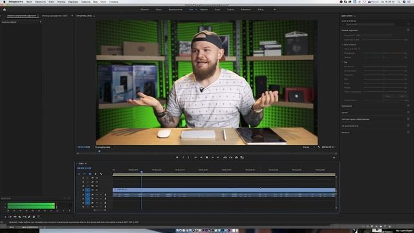Add a marker in the Program monitor

(x=177, y=157)
